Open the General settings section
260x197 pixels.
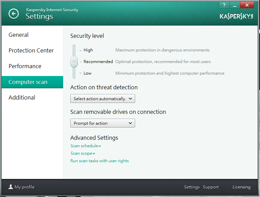point(18,35)
